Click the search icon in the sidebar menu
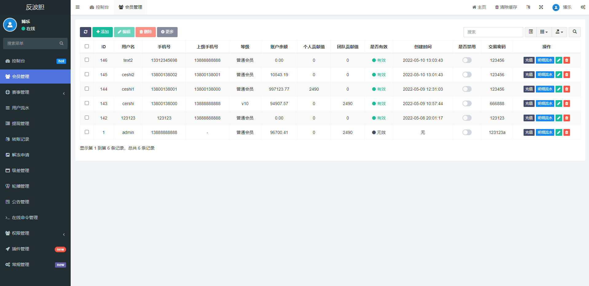 [61, 43]
